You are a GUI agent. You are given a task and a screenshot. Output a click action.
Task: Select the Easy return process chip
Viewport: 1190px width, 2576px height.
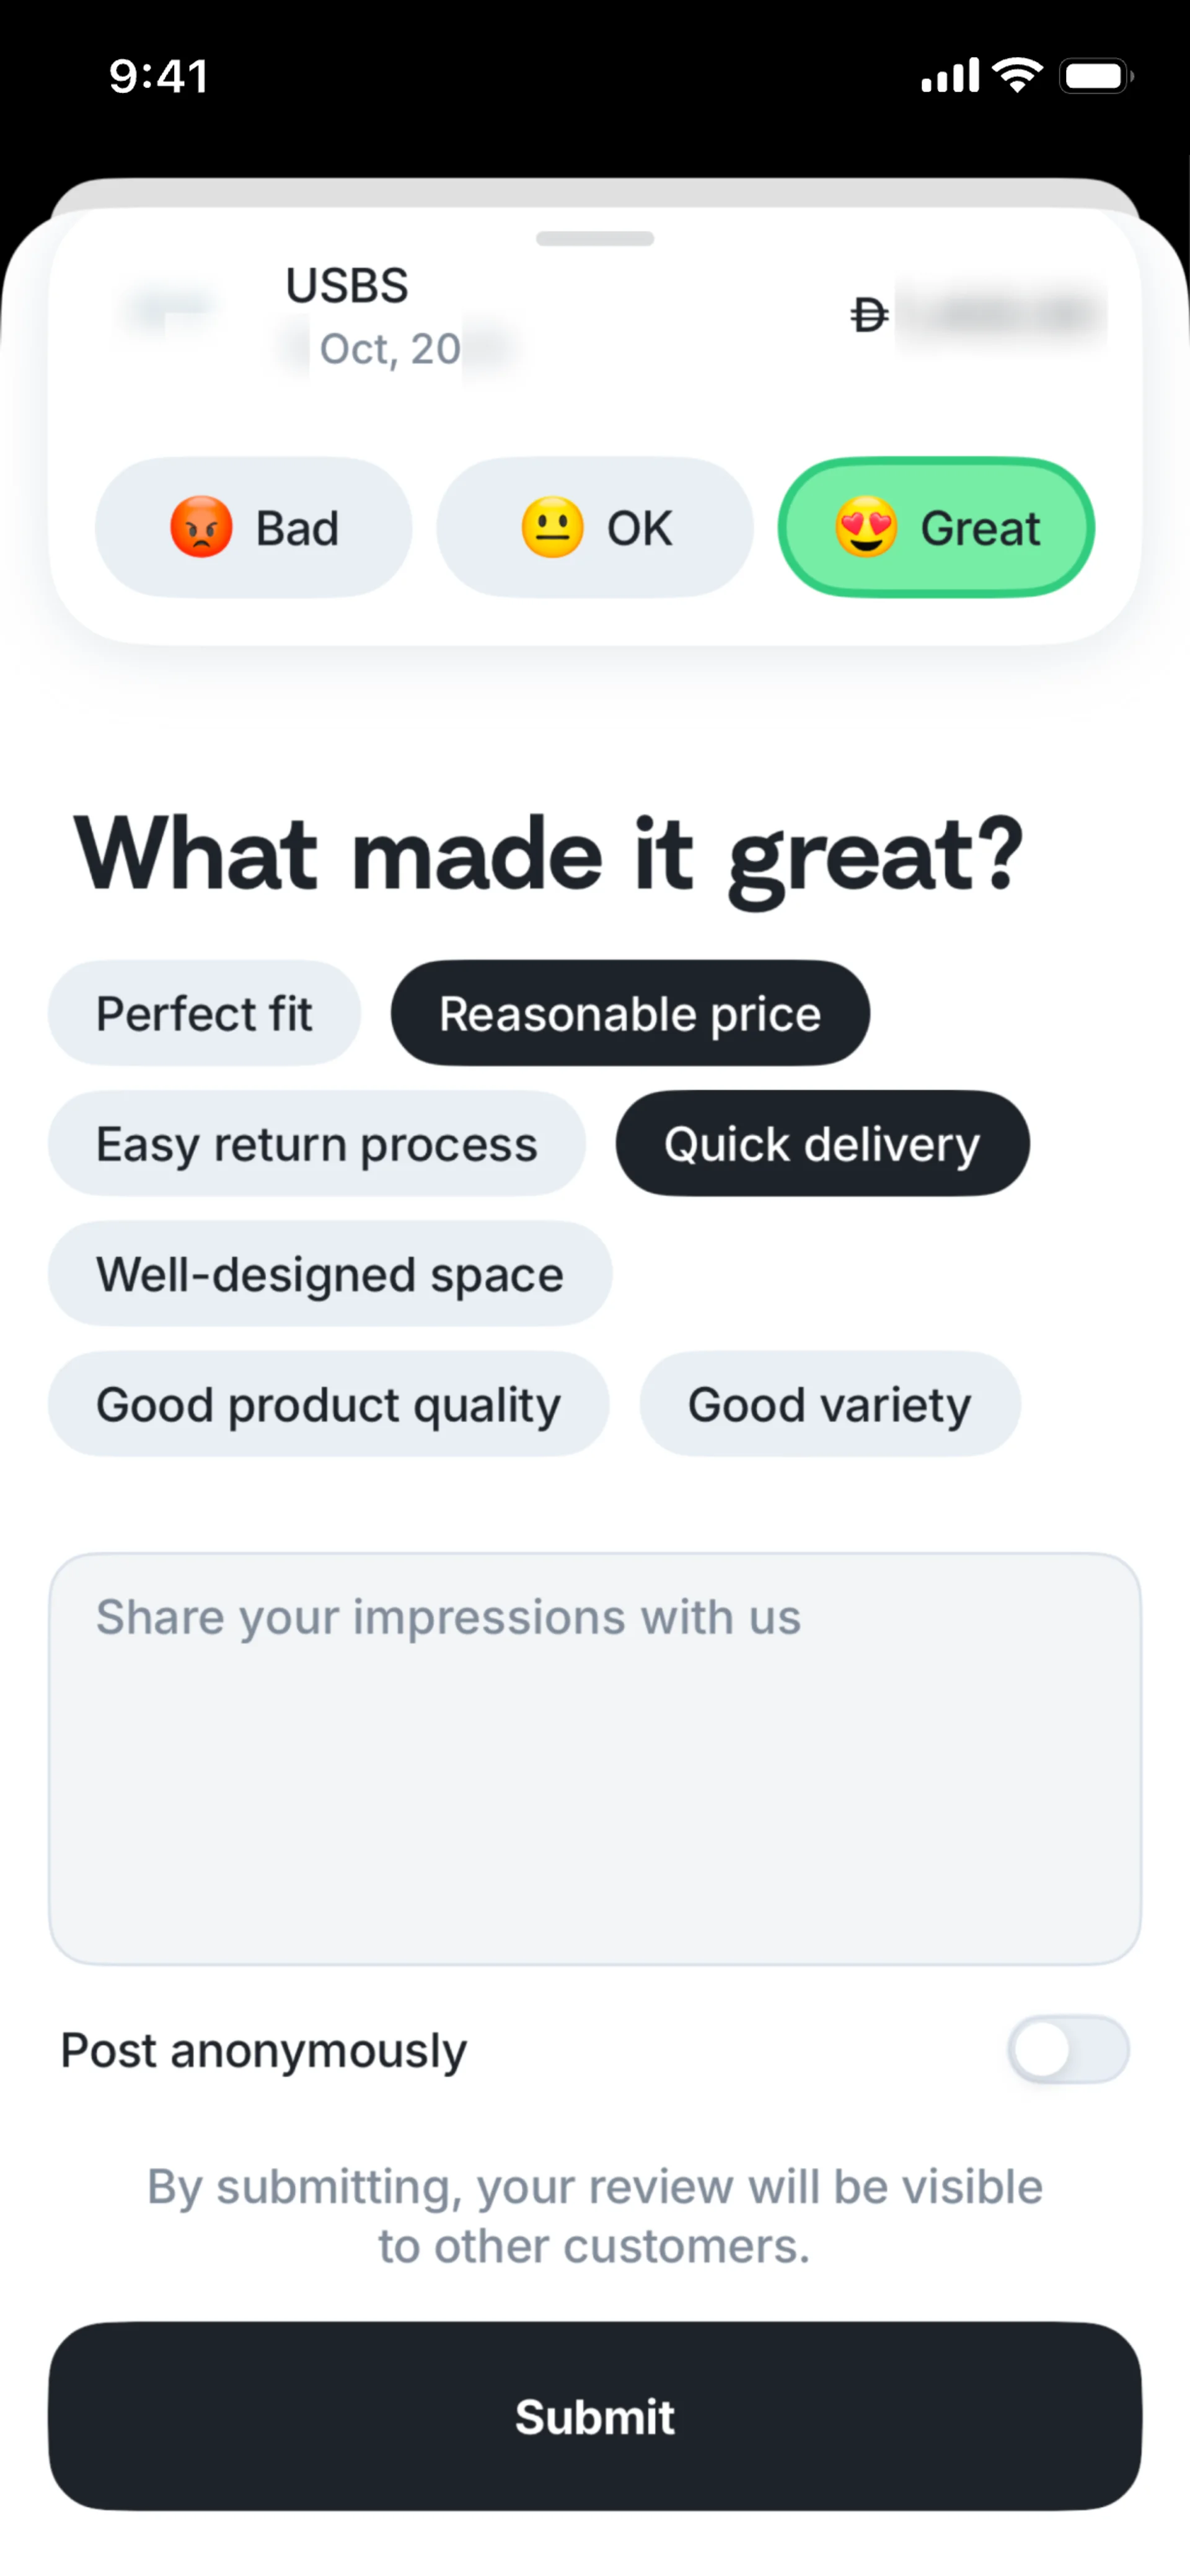(x=316, y=1143)
